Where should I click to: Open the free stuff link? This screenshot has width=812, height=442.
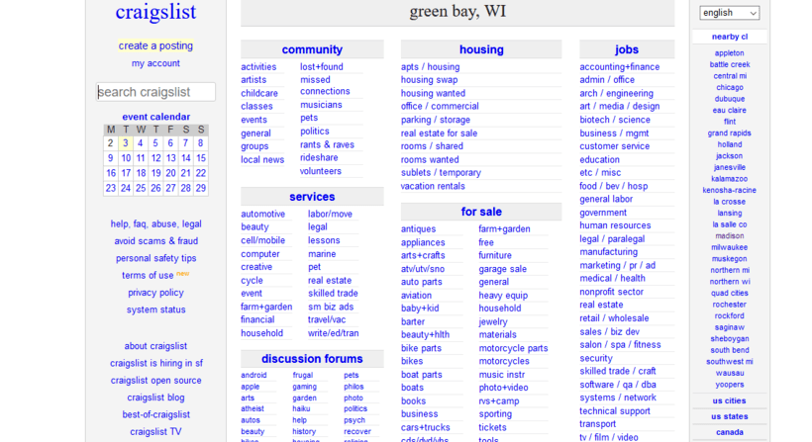click(x=486, y=242)
